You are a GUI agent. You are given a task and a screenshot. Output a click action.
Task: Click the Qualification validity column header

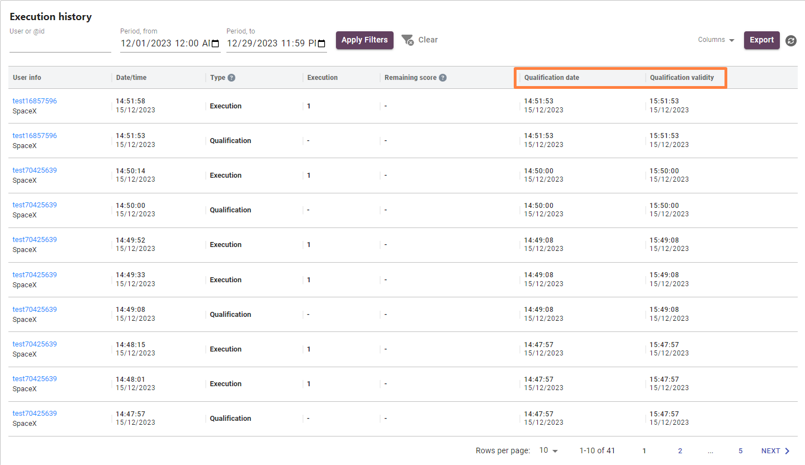pos(681,78)
